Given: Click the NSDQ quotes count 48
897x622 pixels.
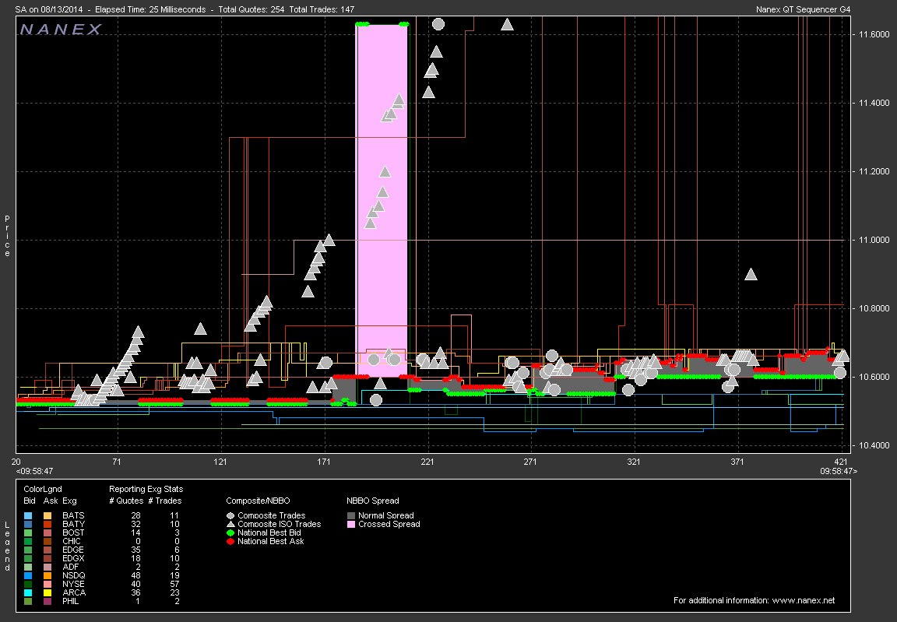Looking at the screenshot, I should [x=135, y=576].
